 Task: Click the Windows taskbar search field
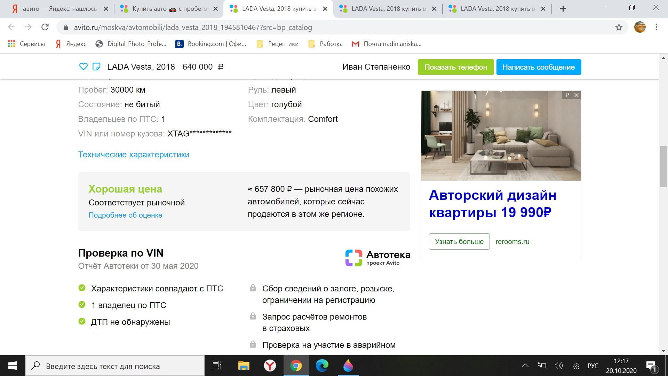115,366
